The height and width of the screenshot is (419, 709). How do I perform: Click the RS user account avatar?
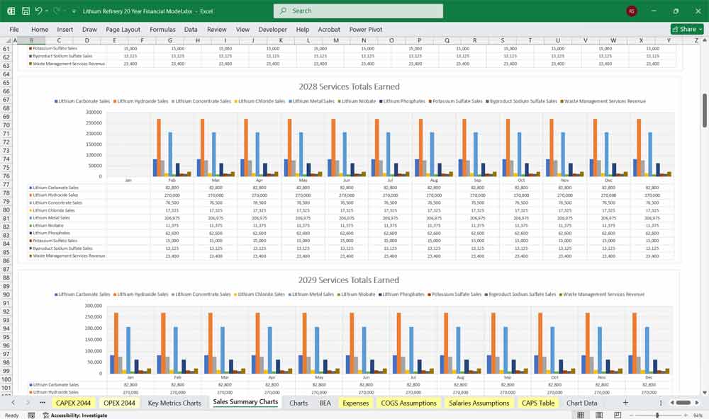click(632, 11)
